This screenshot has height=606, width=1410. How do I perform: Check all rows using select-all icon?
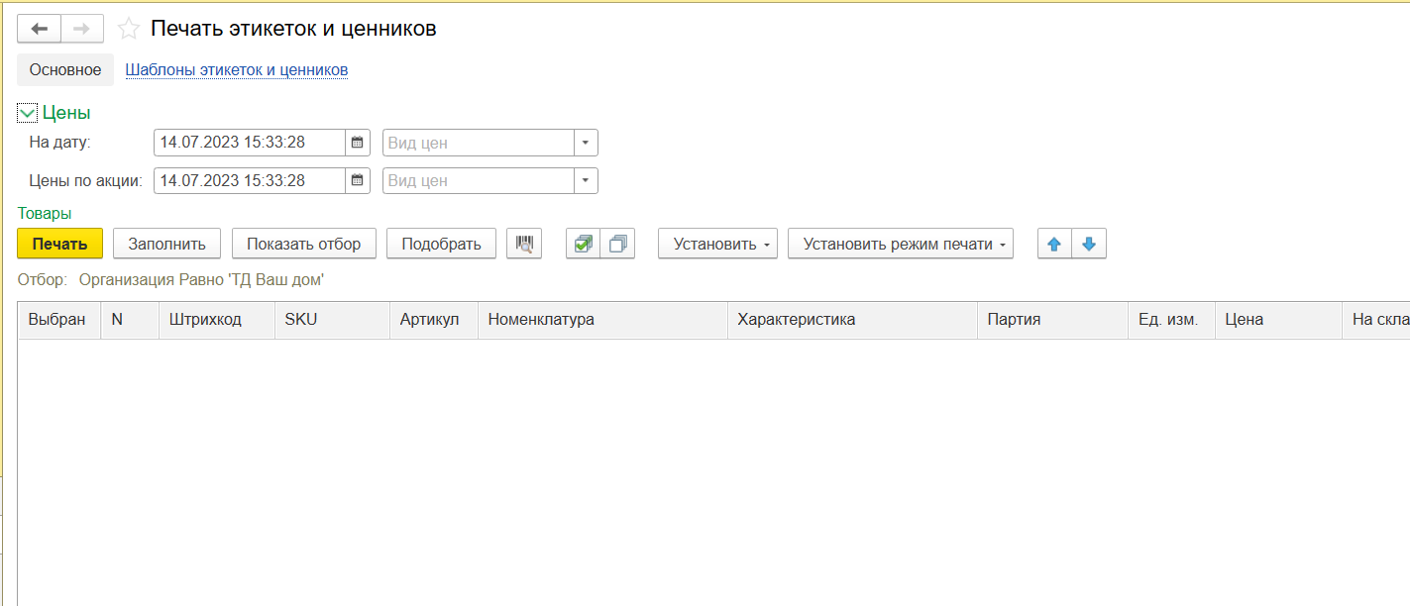coord(583,244)
